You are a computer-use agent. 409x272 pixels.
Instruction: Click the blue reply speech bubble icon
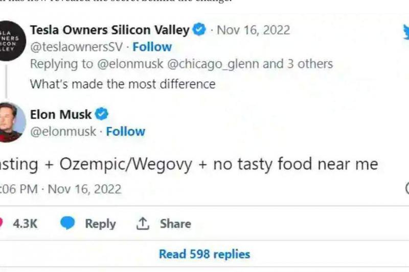click(67, 224)
